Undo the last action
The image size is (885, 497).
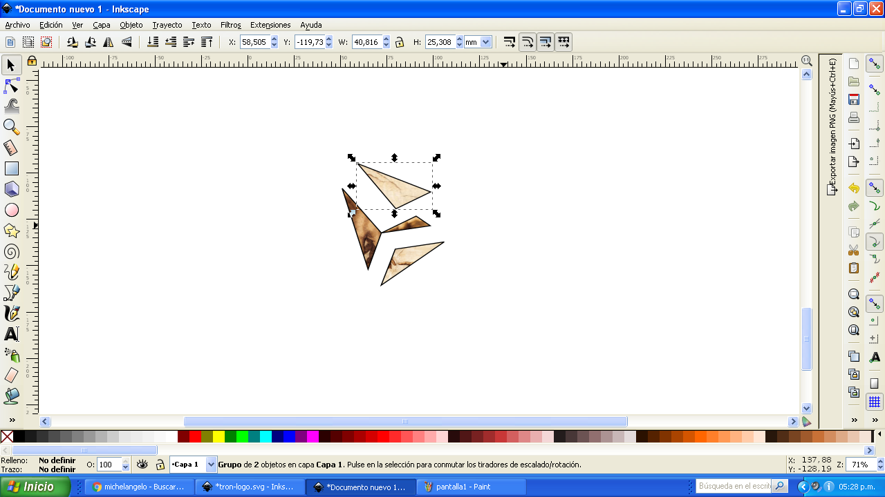point(854,188)
